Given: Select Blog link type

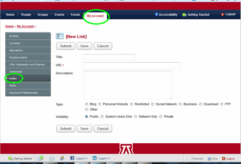Looking at the screenshot, I should (x=86, y=104).
